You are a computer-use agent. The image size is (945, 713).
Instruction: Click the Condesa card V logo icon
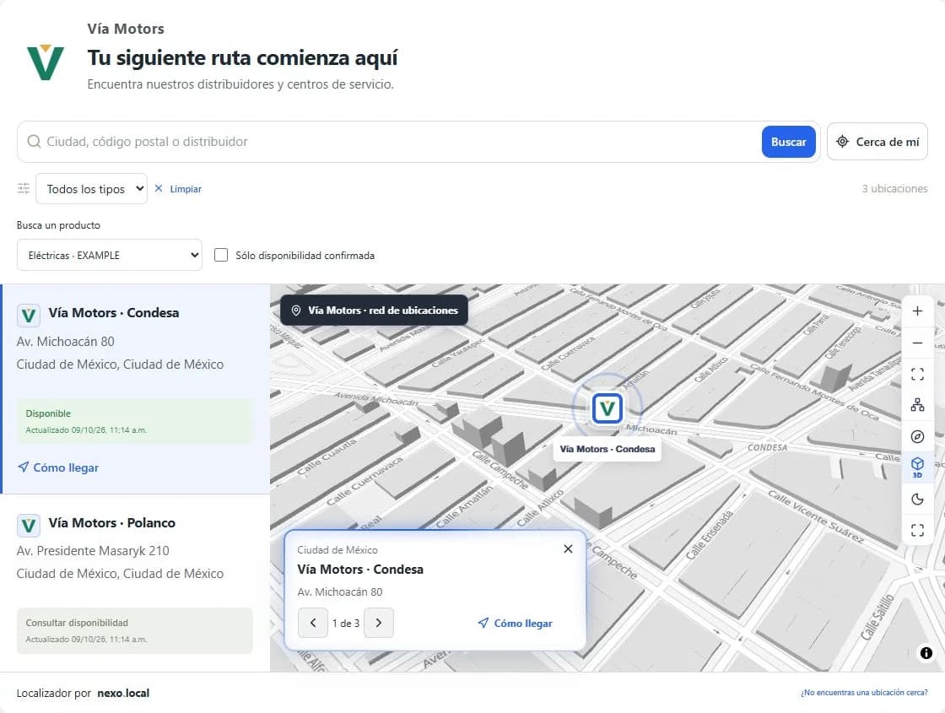(x=29, y=315)
